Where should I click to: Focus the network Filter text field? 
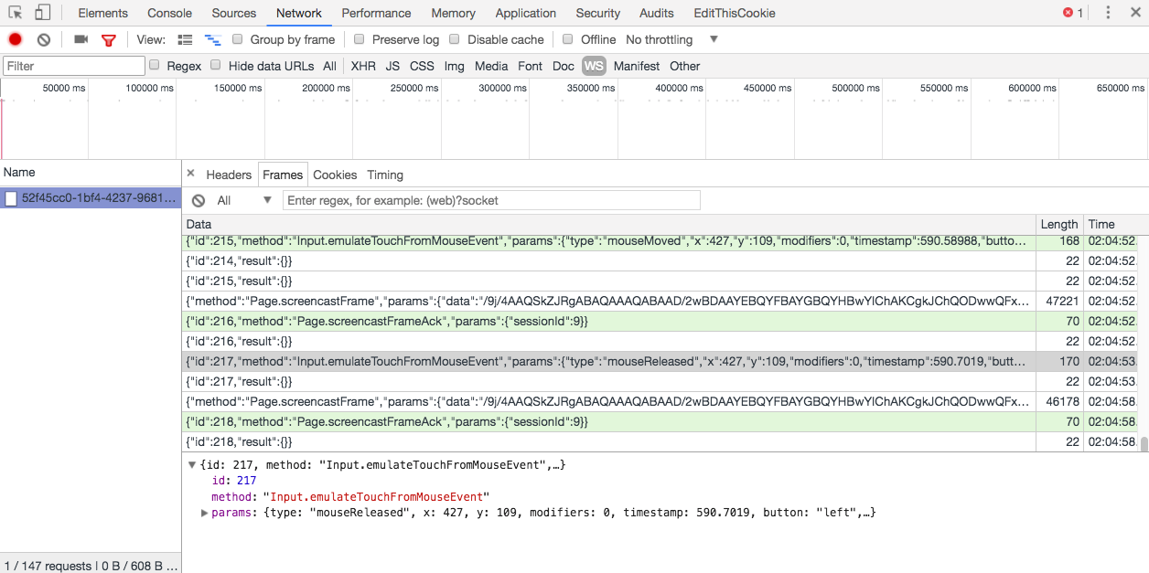tap(74, 66)
